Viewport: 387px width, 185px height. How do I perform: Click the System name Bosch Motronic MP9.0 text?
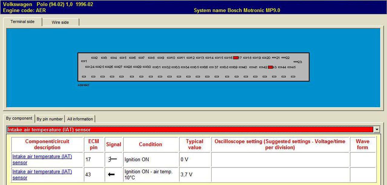(x=237, y=10)
